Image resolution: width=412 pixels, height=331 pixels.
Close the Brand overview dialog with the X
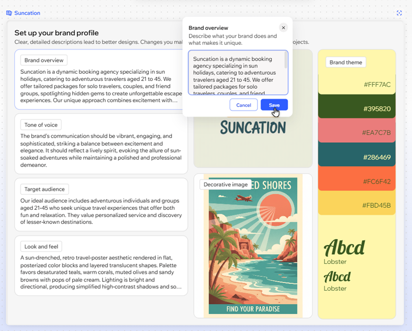coord(283,27)
